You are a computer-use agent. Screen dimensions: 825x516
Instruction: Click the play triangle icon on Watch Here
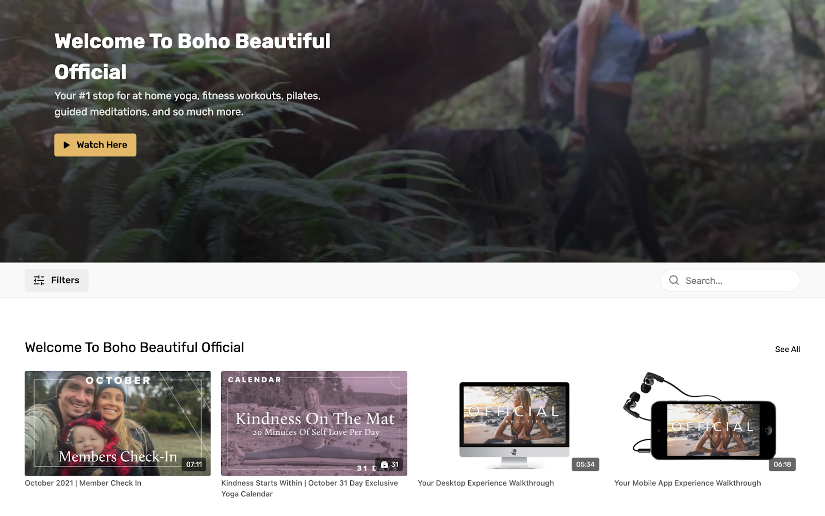point(67,145)
